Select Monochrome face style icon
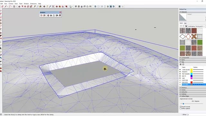Viewport: 206px width, 116px height. 114,6
